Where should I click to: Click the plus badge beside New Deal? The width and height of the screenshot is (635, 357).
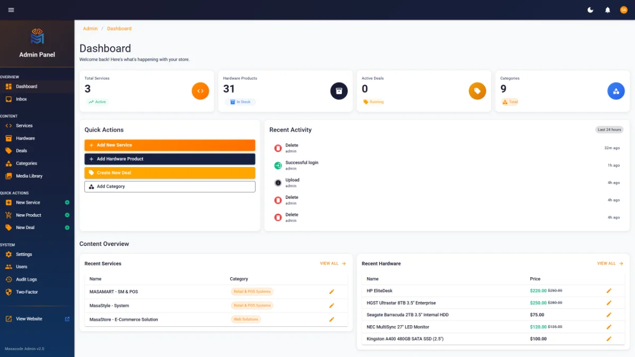point(67,227)
